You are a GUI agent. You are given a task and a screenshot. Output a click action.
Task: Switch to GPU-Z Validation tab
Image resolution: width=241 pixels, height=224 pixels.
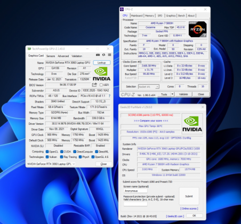(77, 56)
